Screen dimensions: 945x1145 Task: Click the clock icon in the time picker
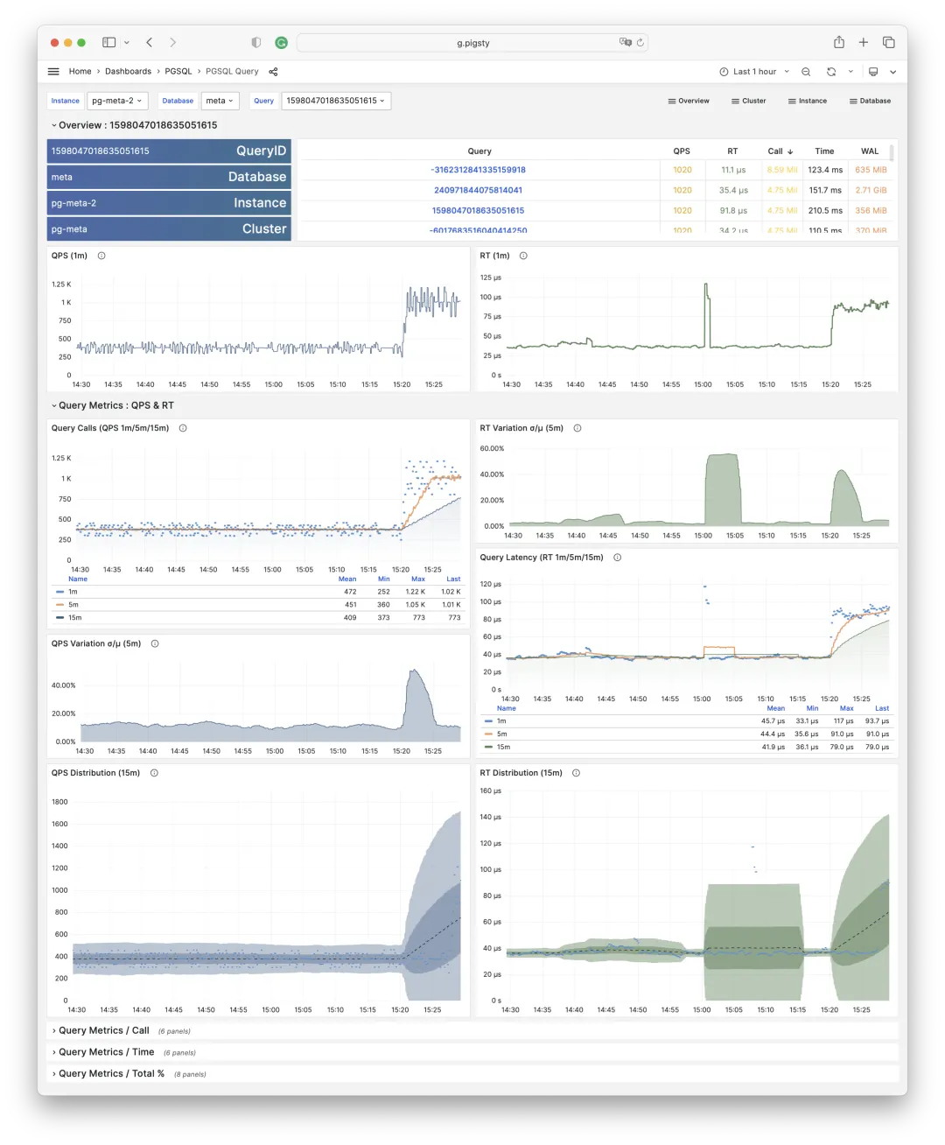click(x=724, y=71)
